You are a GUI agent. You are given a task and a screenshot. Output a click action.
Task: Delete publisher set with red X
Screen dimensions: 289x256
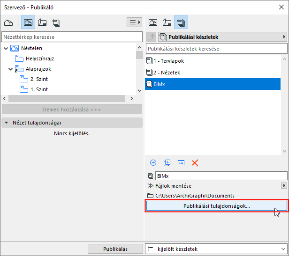(x=195, y=163)
